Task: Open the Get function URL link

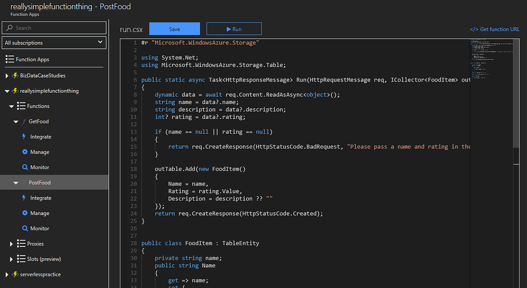Action: 495,29
